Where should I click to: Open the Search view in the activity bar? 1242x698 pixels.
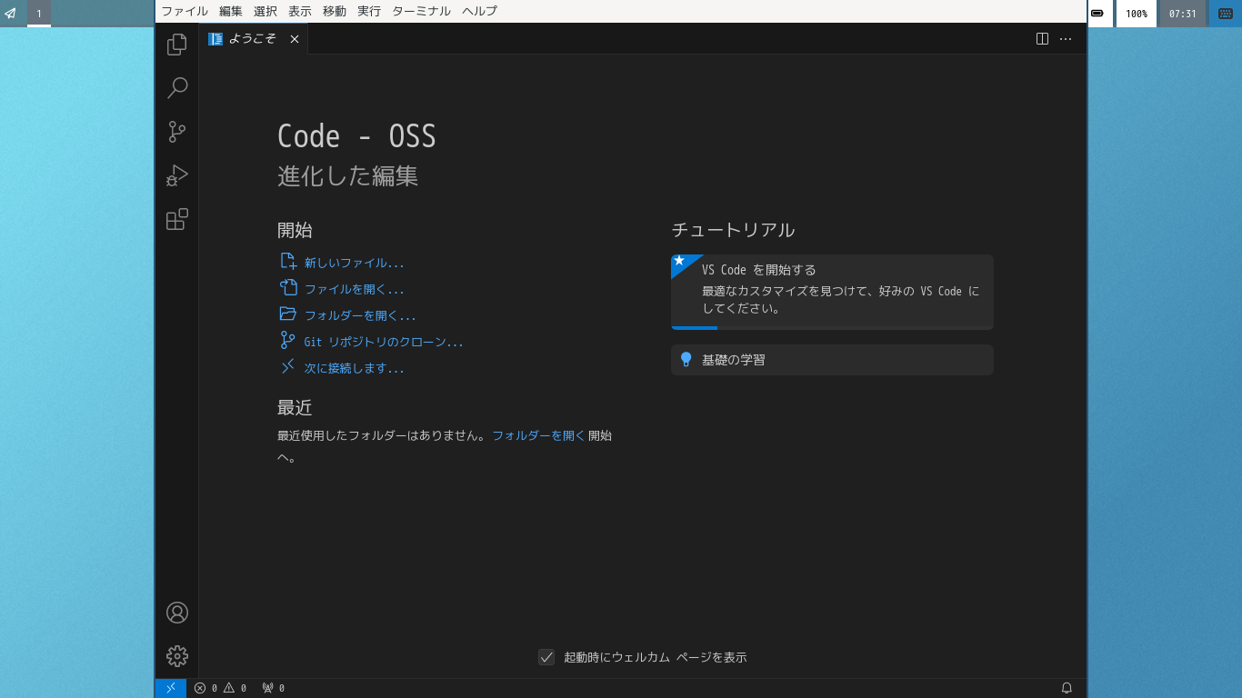(x=177, y=87)
